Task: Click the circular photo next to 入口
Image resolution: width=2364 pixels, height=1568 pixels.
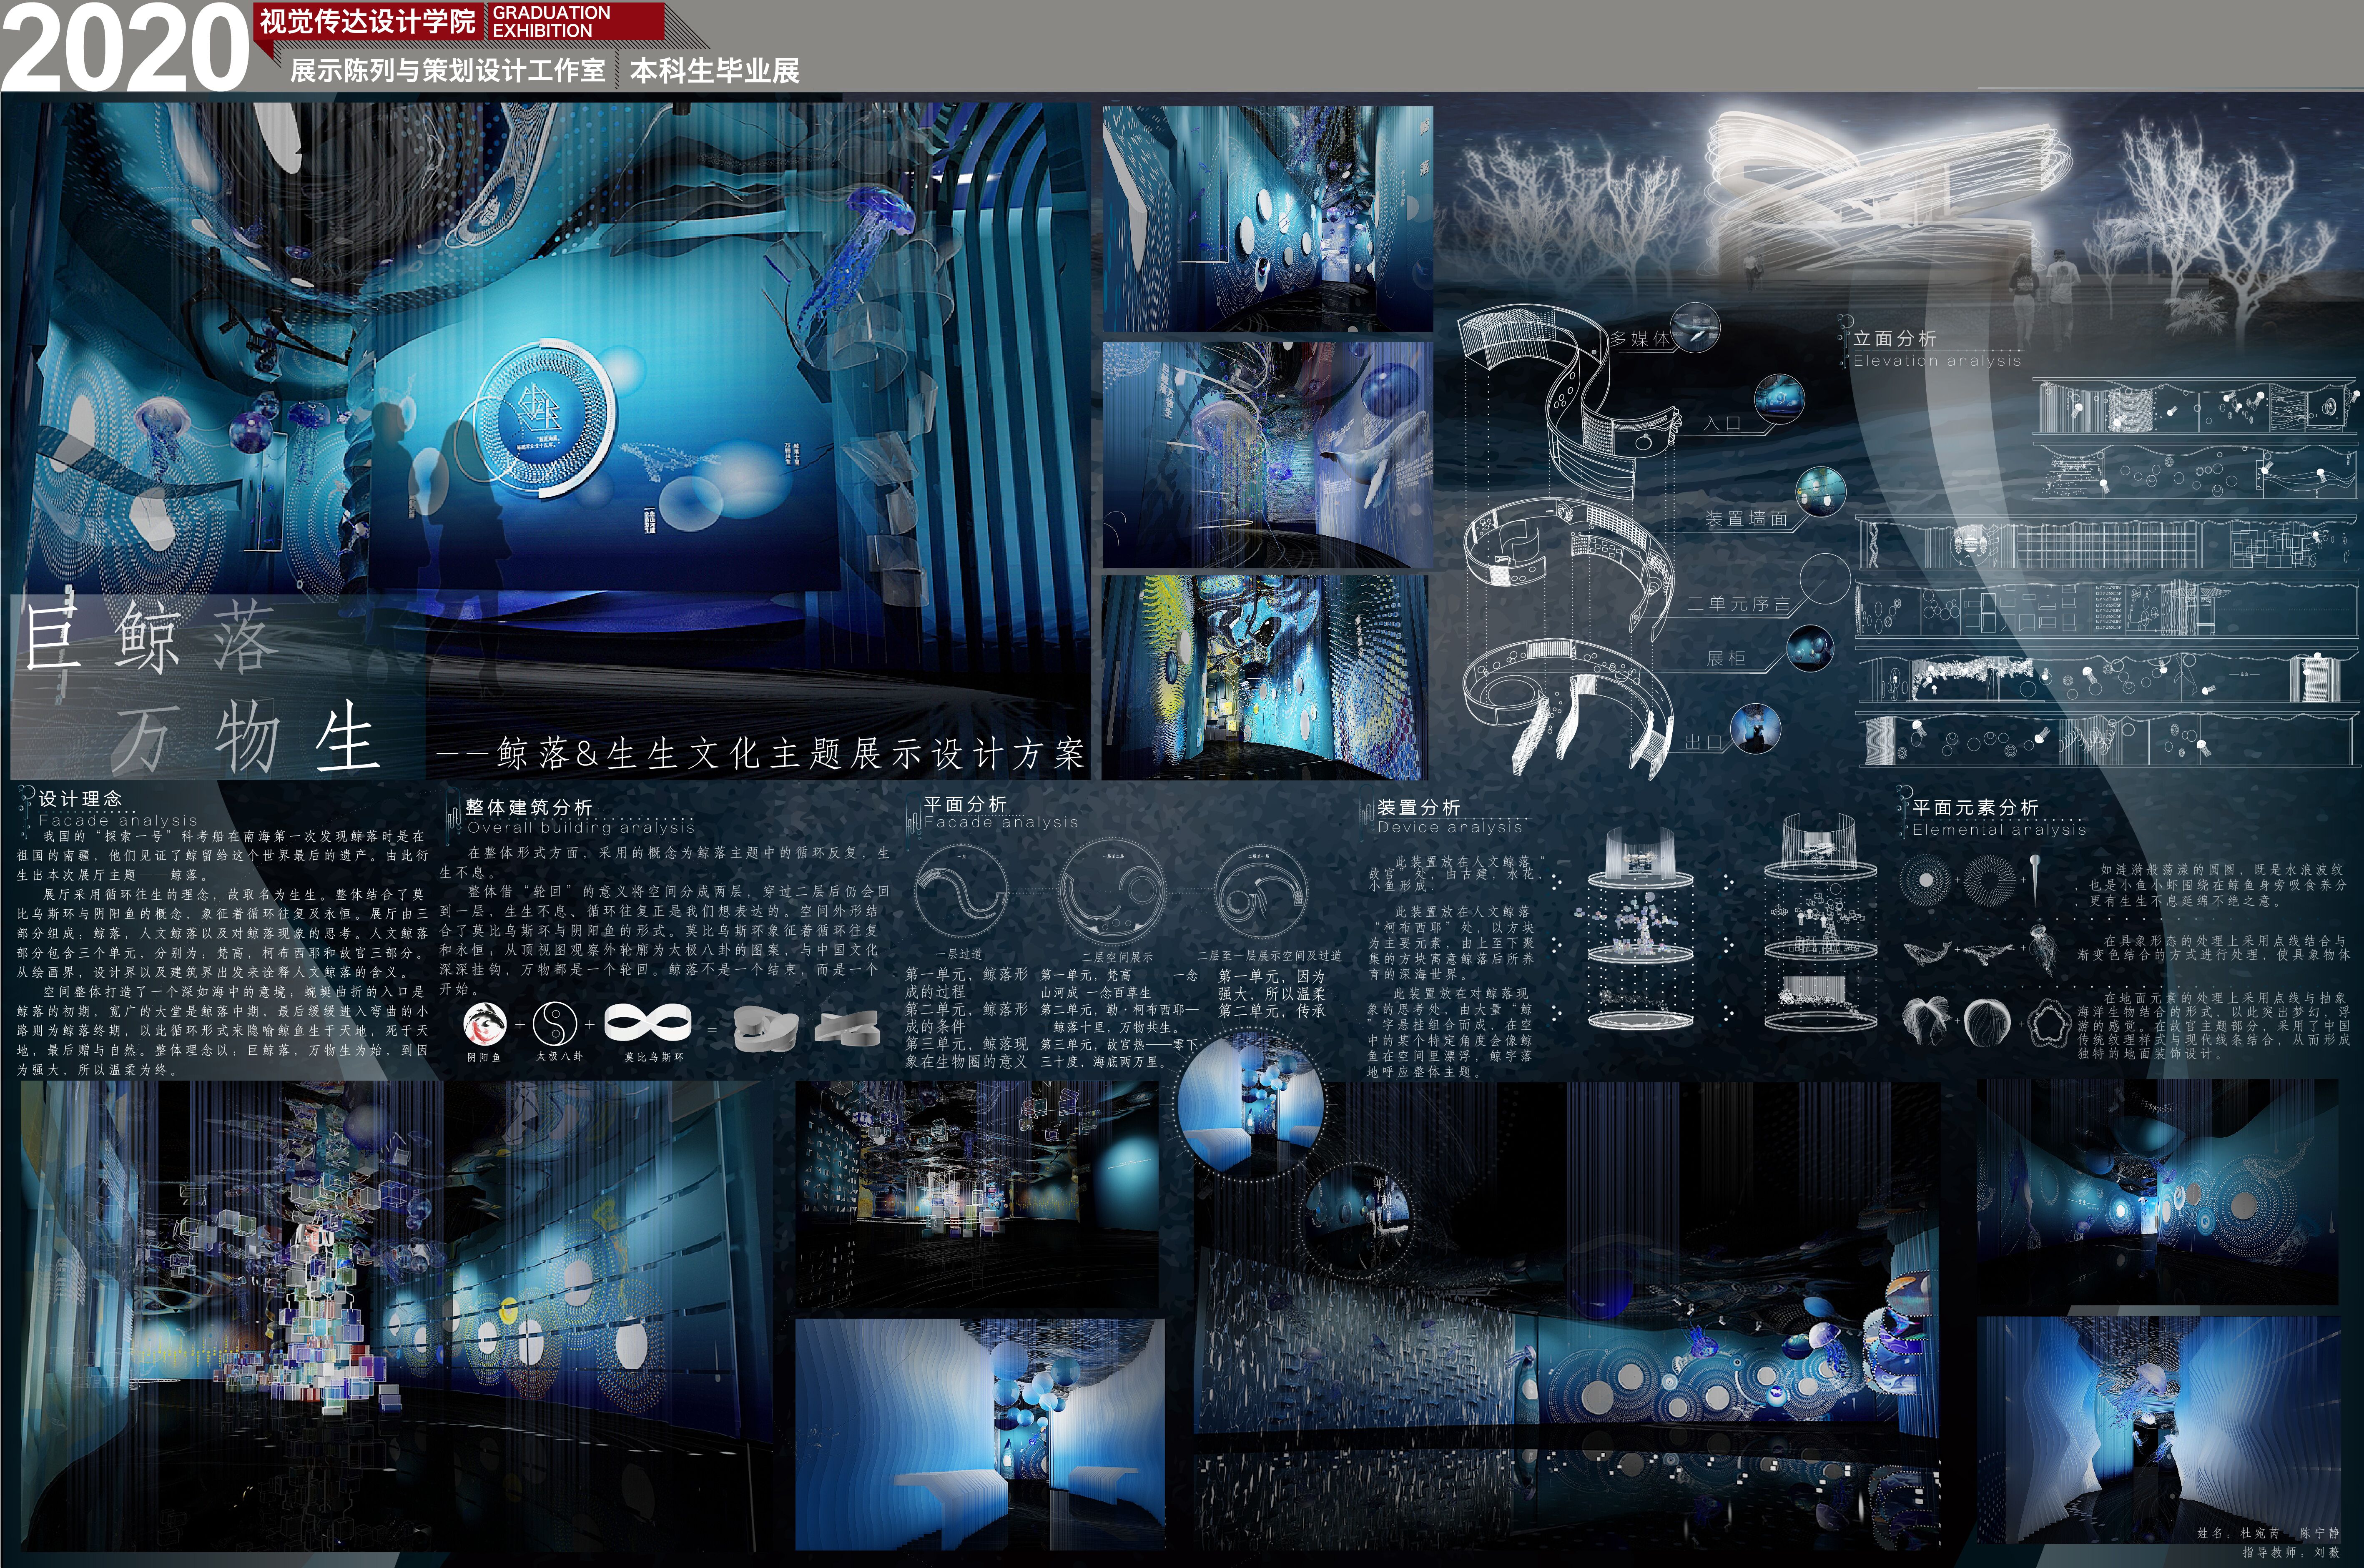Action: tap(1780, 399)
